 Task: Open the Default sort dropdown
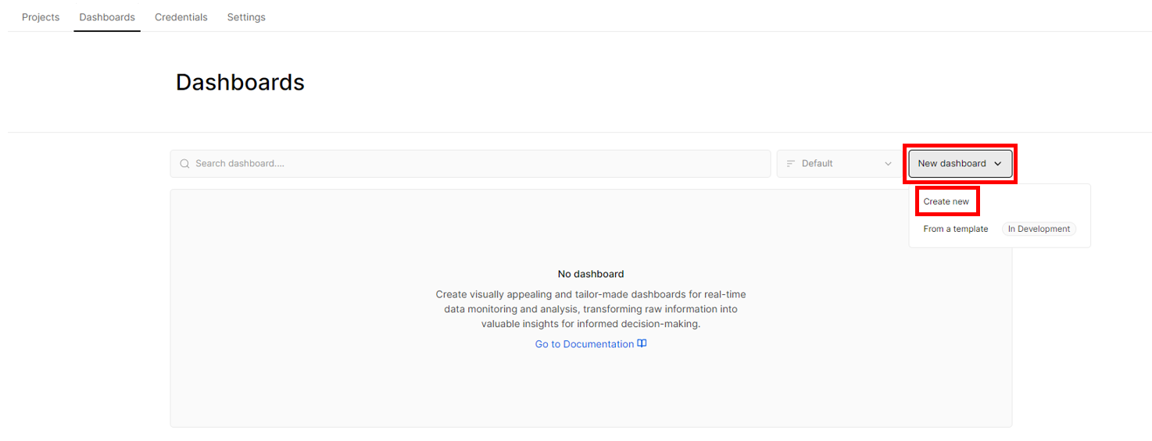coord(839,164)
